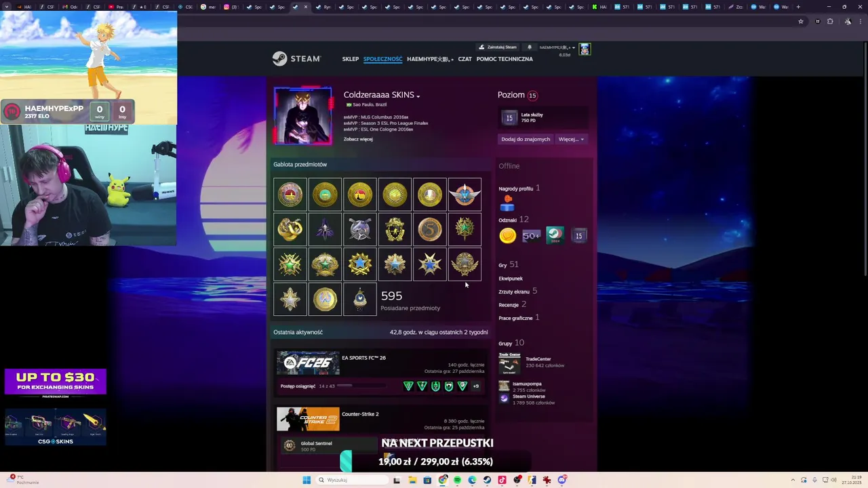Click the +9 more achievements box
The height and width of the screenshot is (488, 868).
click(x=475, y=386)
